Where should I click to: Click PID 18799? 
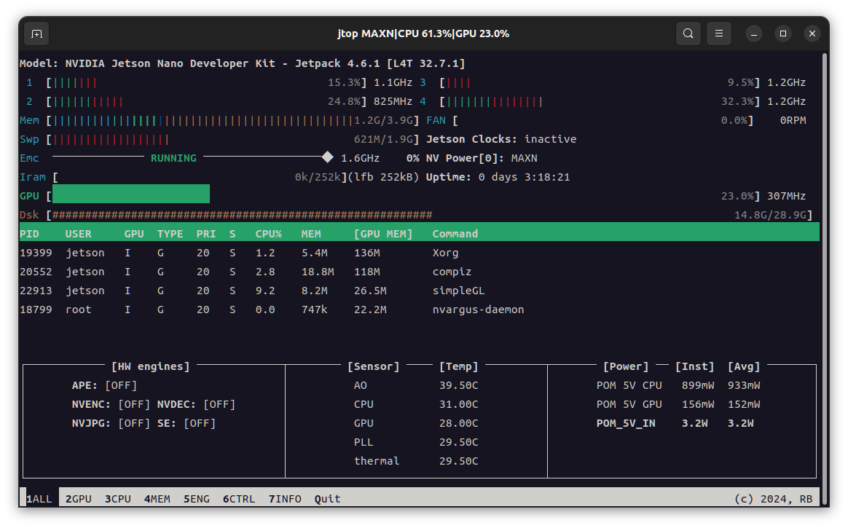click(x=36, y=310)
